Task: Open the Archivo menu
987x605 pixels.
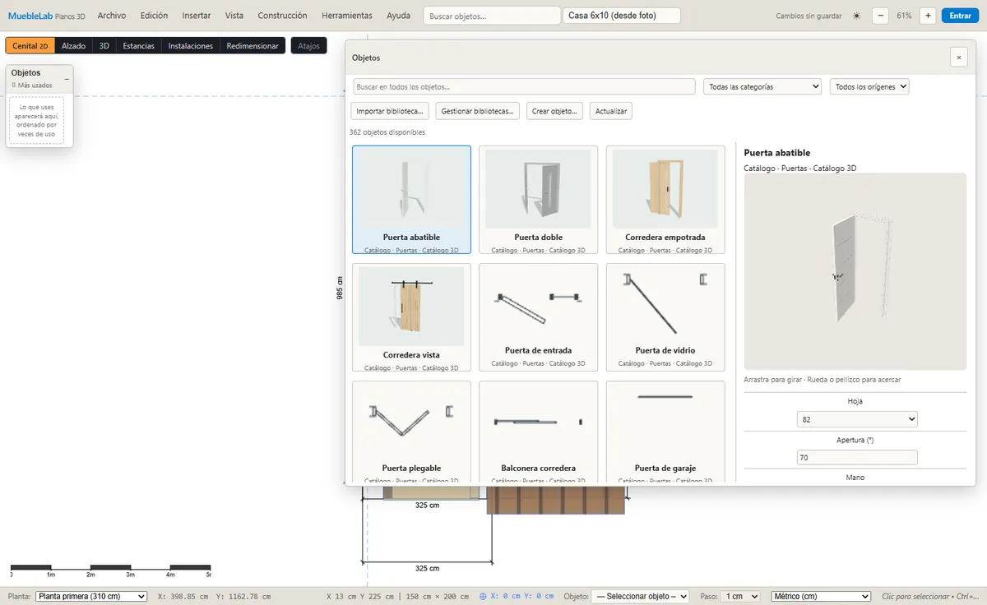Action: [x=112, y=16]
